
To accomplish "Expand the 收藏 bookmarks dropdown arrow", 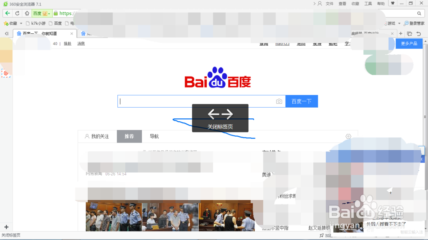I will click(x=21, y=23).
